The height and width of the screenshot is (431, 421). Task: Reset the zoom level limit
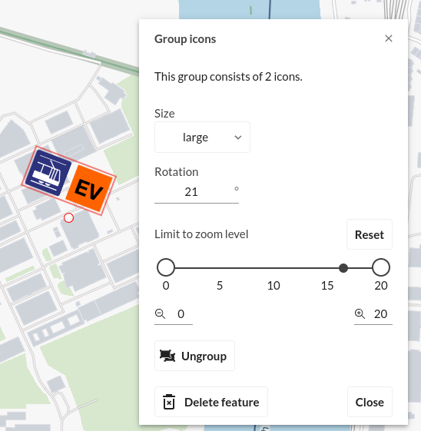[370, 235]
